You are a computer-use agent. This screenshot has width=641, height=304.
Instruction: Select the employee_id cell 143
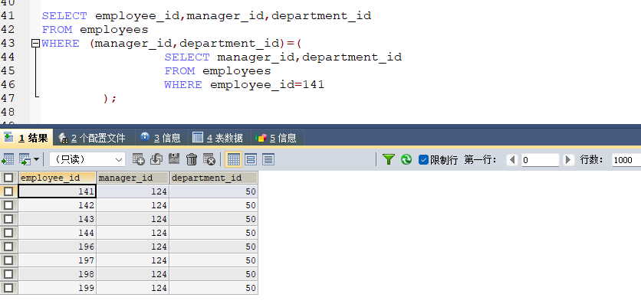click(58, 219)
